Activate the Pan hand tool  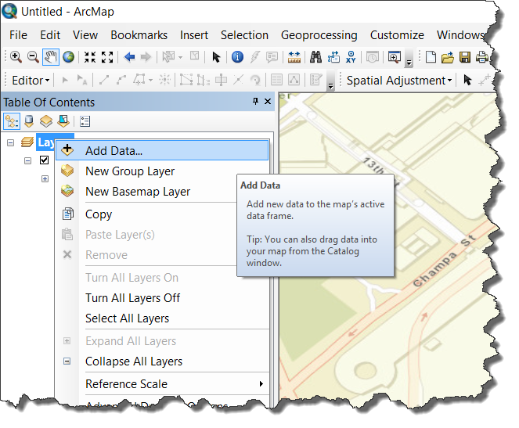coord(51,57)
